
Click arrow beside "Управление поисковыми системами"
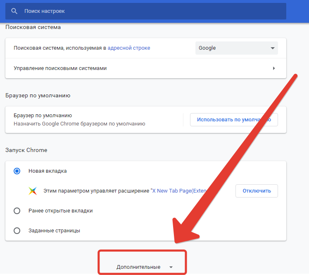click(x=274, y=68)
